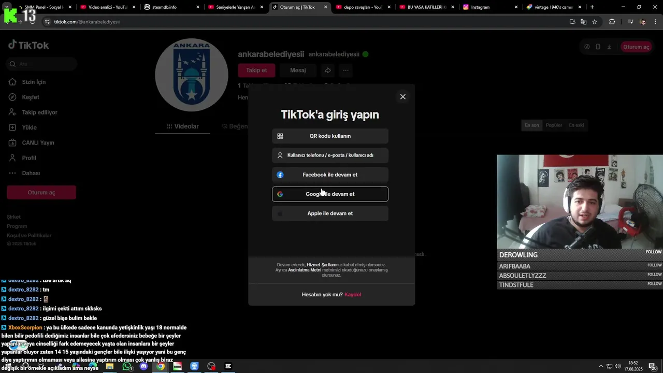
Task: Click the Facebook logo icon
Action: (280, 175)
